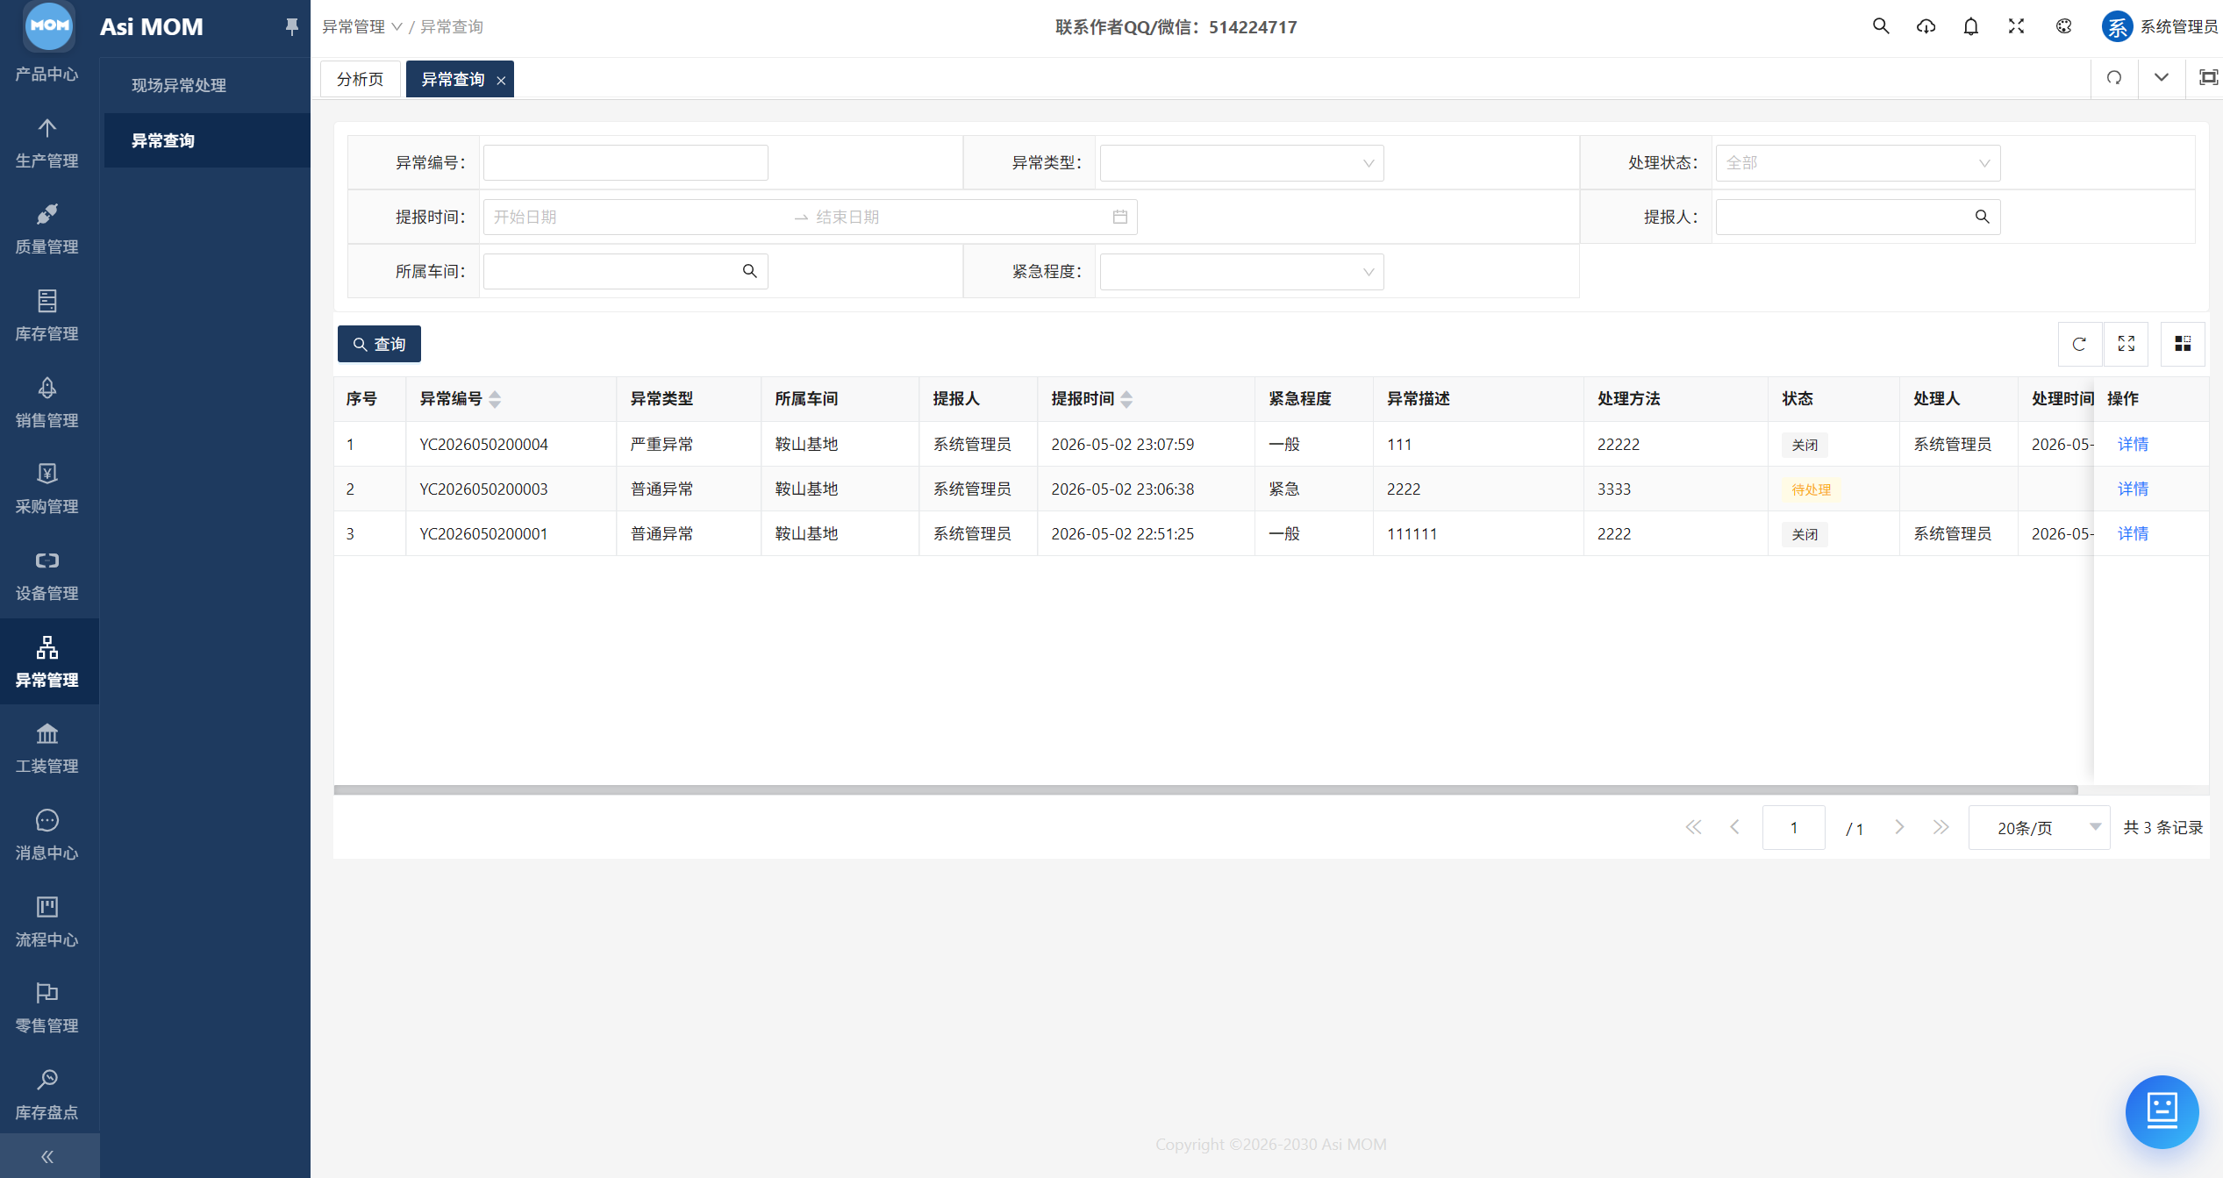
Task: Expand the 异常管理 breadcrumb dropdown
Action: click(361, 26)
